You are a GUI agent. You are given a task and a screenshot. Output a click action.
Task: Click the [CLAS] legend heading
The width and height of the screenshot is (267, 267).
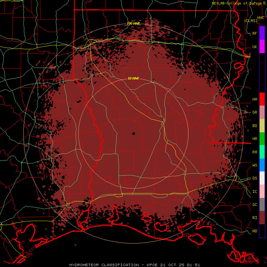click(x=251, y=20)
